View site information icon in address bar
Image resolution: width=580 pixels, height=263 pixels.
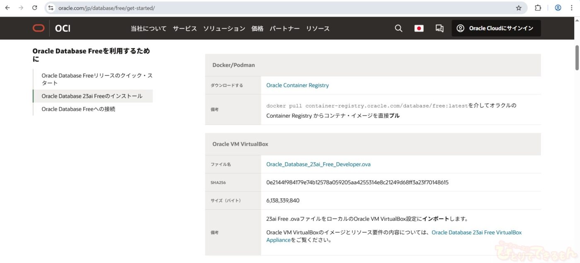pos(51,8)
